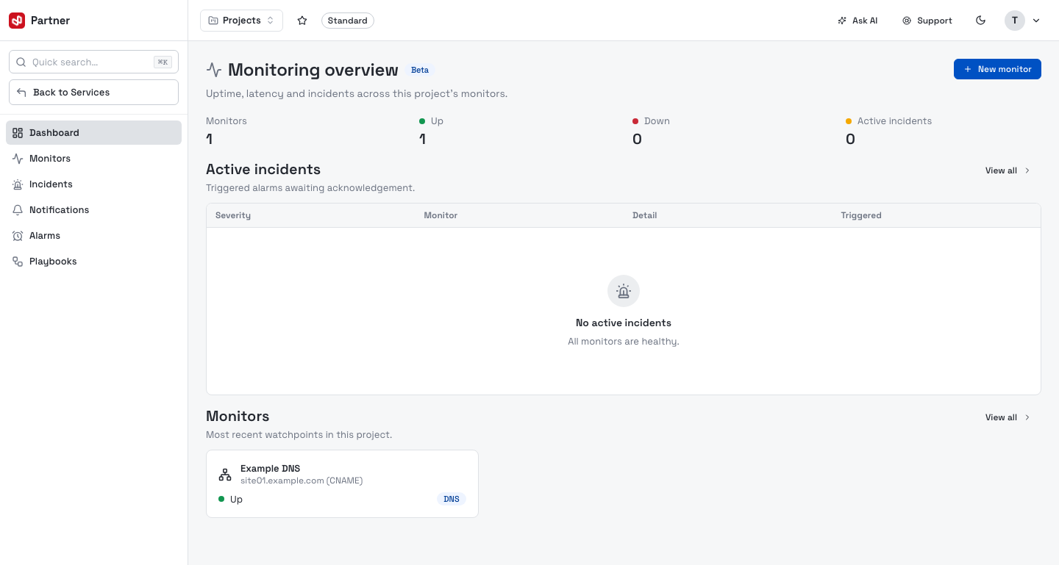Click the Standard plan badge
The image size is (1059, 565).
coord(348,21)
